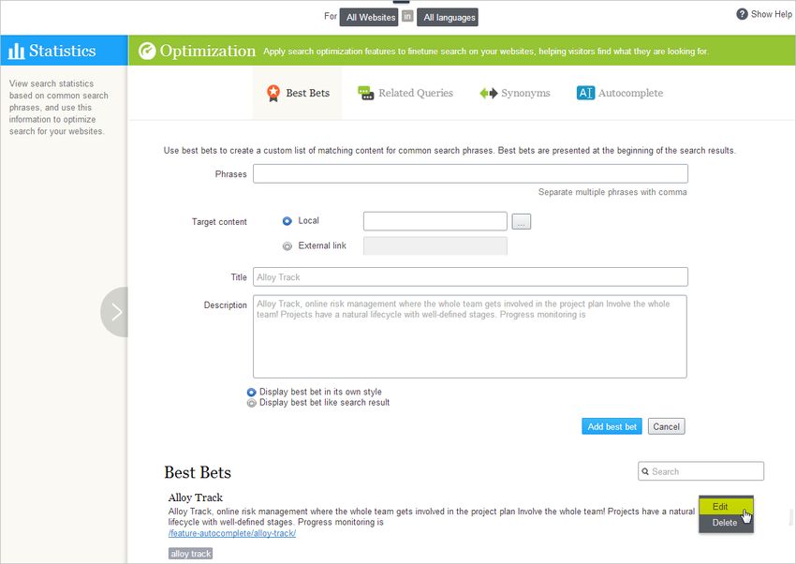The width and height of the screenshot is (796, 564).
Task: Click the Best Bets ribbon badge icon
Action: pos(273,93)
